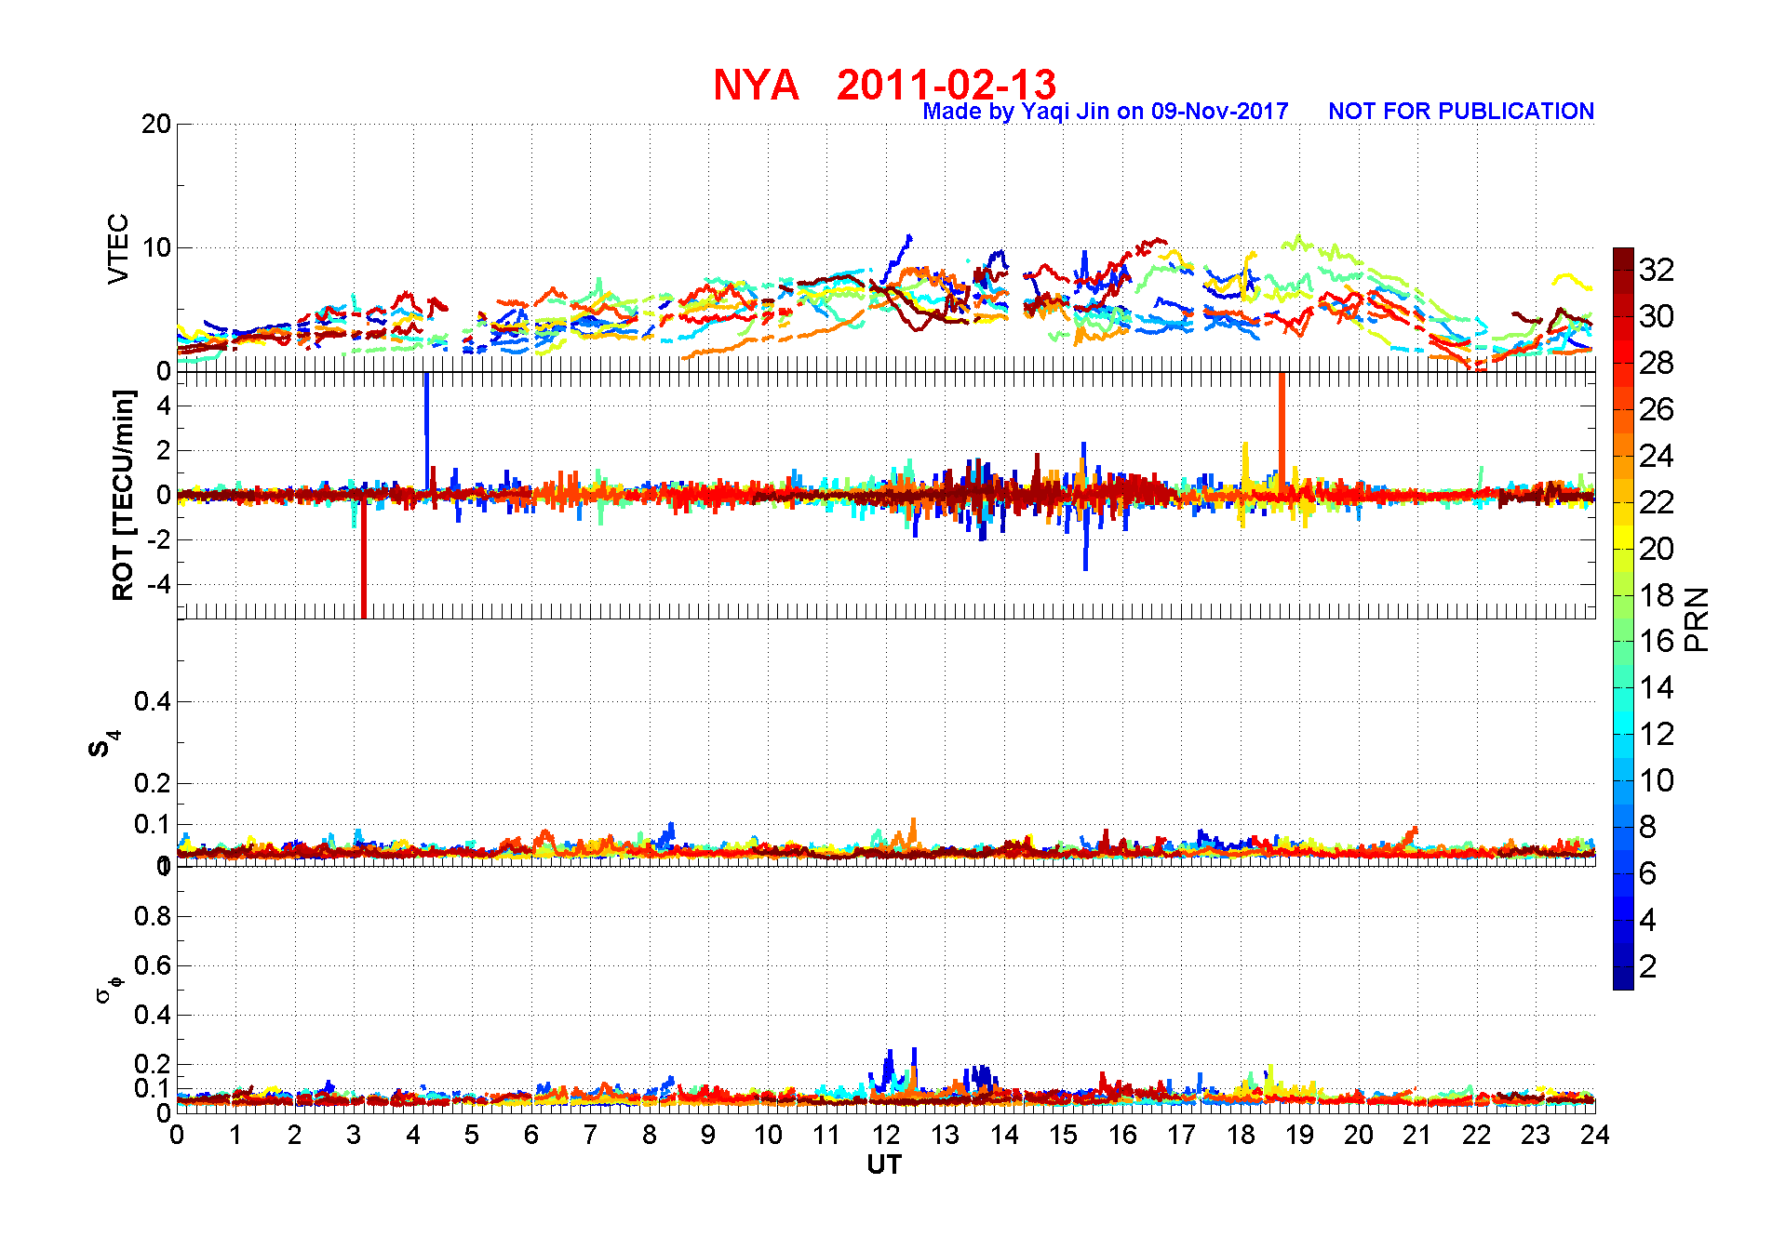Image resolution: width=1772 pixels, height=1237 pixels.
Task: Click x-axis tick label 24
Action: click(x=1595, y=1136)
